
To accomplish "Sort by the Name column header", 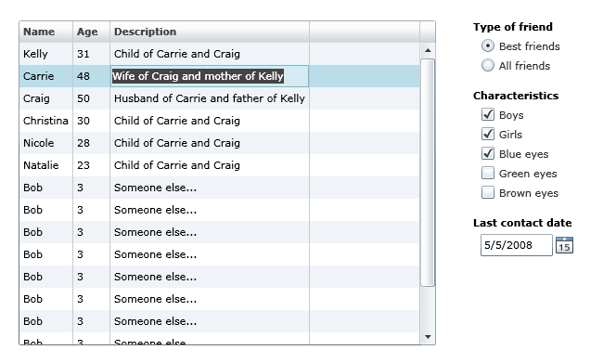I will [x=46, y=32].
